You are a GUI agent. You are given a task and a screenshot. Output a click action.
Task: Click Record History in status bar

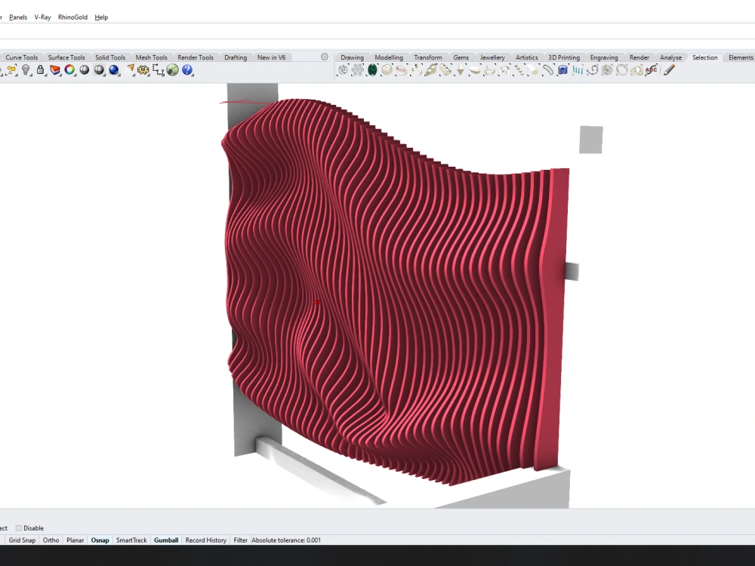[205, 540]
